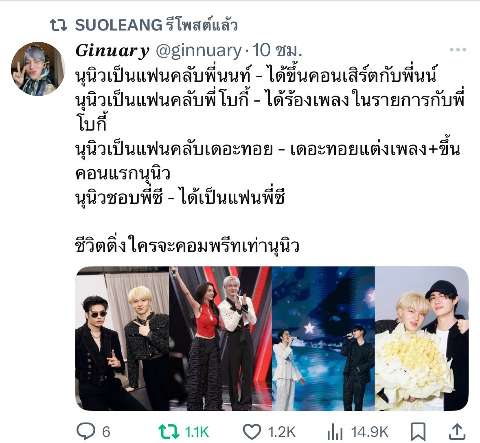Viewport: 480px width, 443px height.
Task: Bookmark the tweet via the bookmark icon
Action: [418, 432]
